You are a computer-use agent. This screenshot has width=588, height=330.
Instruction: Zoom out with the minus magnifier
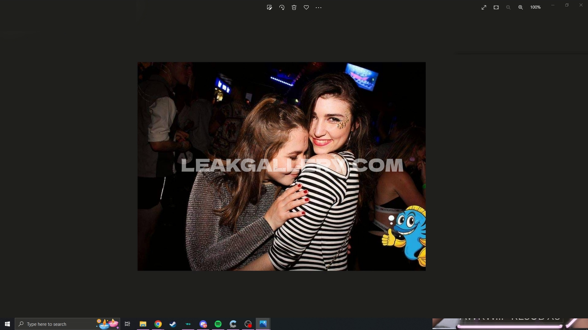coord(508,7)
